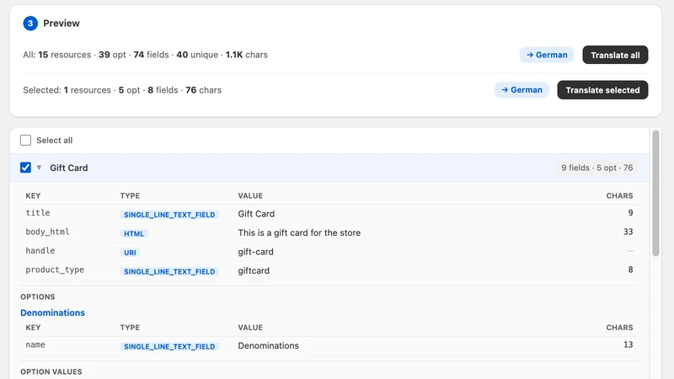Click the vertical scrollbar thumb
674x379 pixels.
655,194
